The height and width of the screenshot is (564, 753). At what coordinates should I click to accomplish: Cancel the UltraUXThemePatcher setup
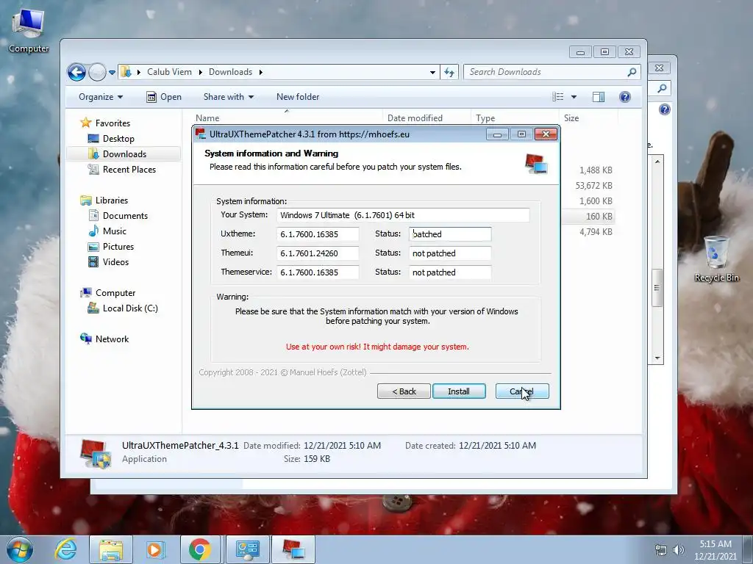(522, 391)
